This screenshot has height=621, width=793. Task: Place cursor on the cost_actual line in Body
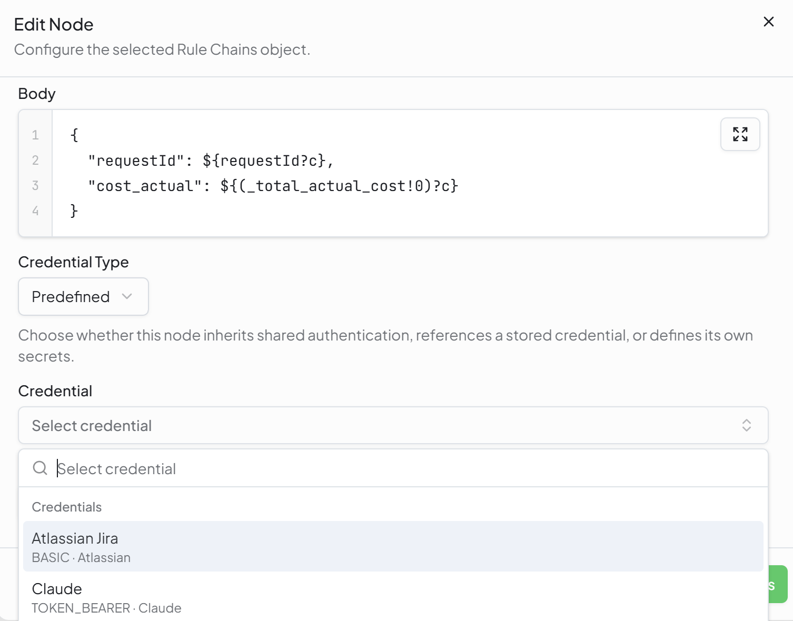point(273,186)
